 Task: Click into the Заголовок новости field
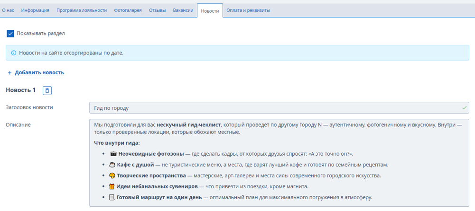[275, 108]
